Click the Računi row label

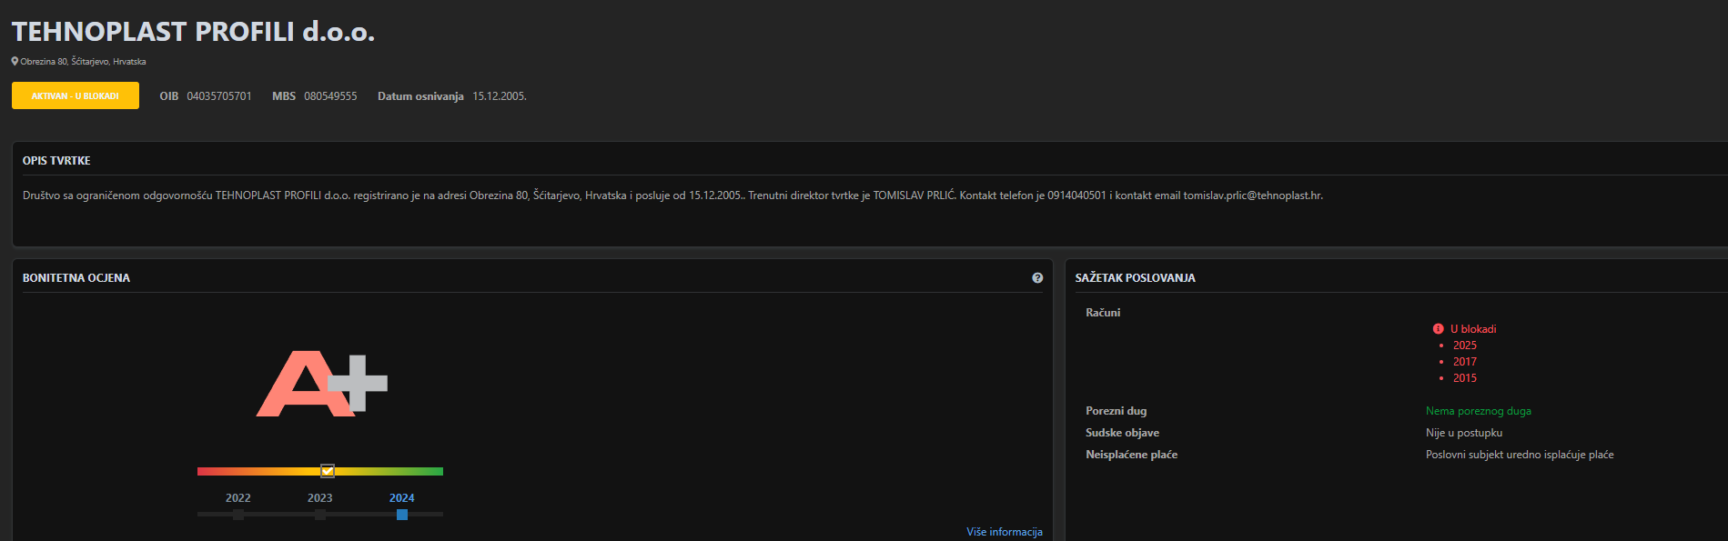[1103, 313]
